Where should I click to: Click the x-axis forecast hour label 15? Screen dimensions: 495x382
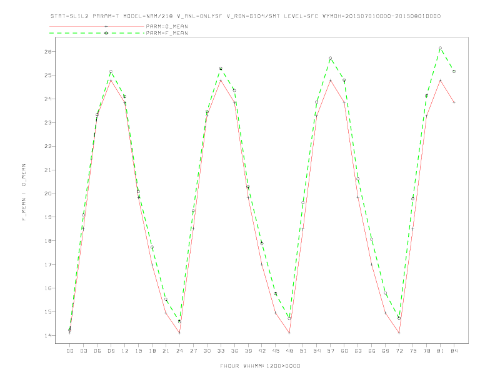pyautogui.click(x=138, y=351)
